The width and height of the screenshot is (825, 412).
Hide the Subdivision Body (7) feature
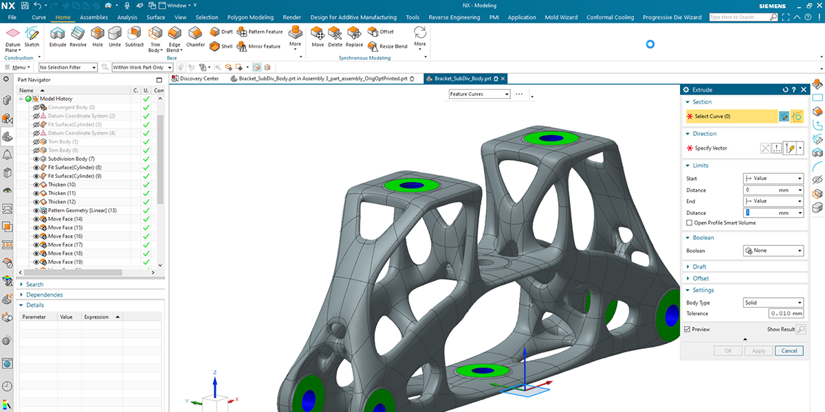pos(36,159)
